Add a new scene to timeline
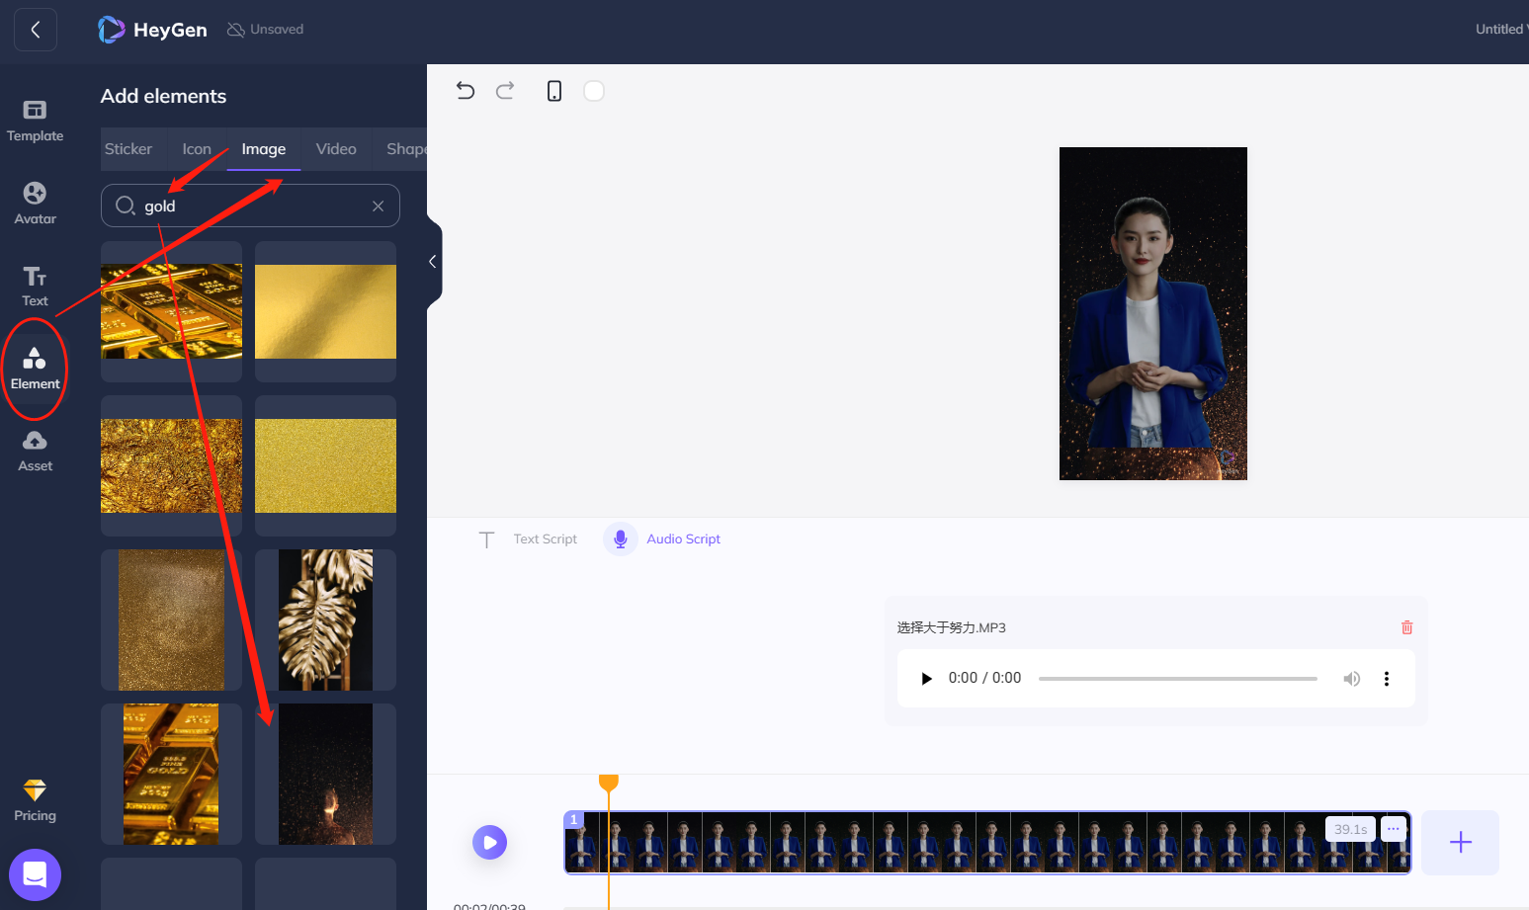 [x=1461, y=842]
